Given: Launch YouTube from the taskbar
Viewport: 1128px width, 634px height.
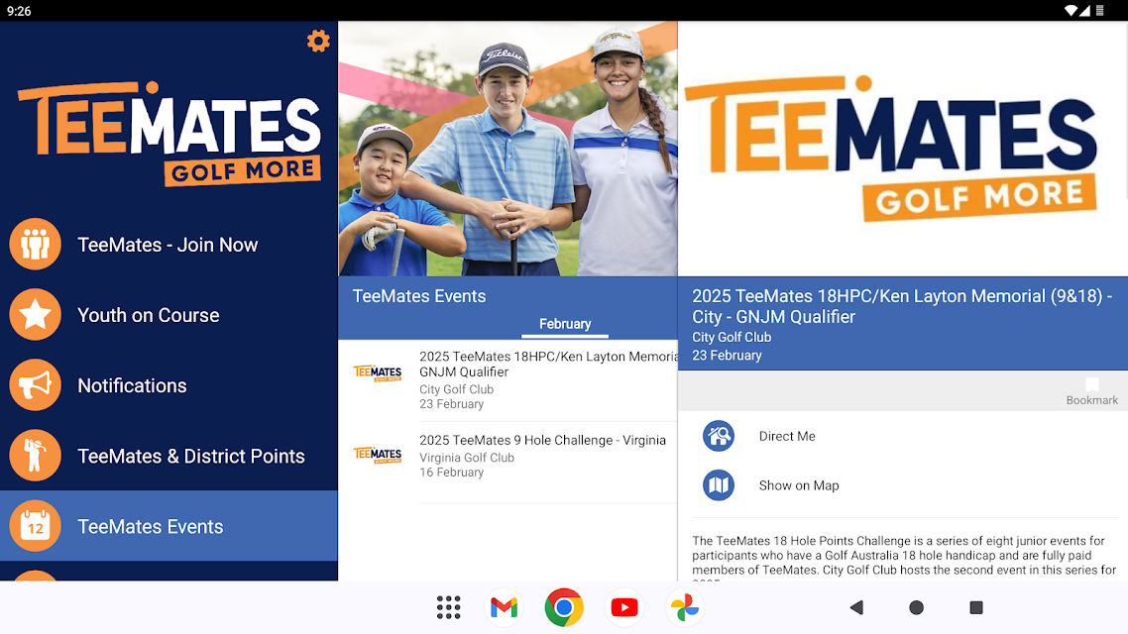Looking at the screenshot, I should [623, 607].
